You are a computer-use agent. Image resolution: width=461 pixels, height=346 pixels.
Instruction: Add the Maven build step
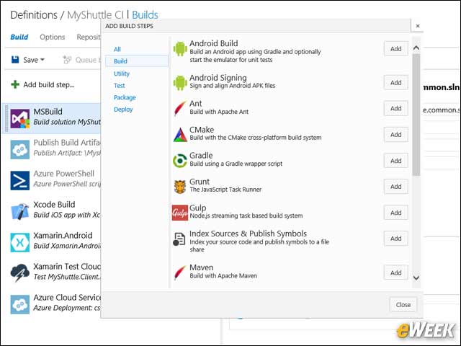[395, 272]
